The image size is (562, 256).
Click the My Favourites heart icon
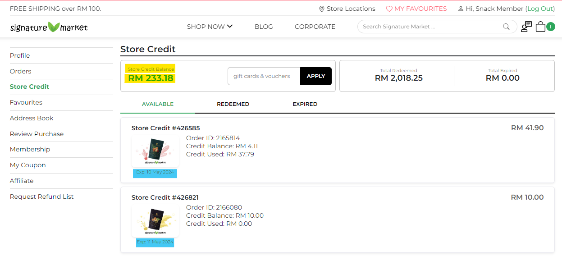pos(389,9)
